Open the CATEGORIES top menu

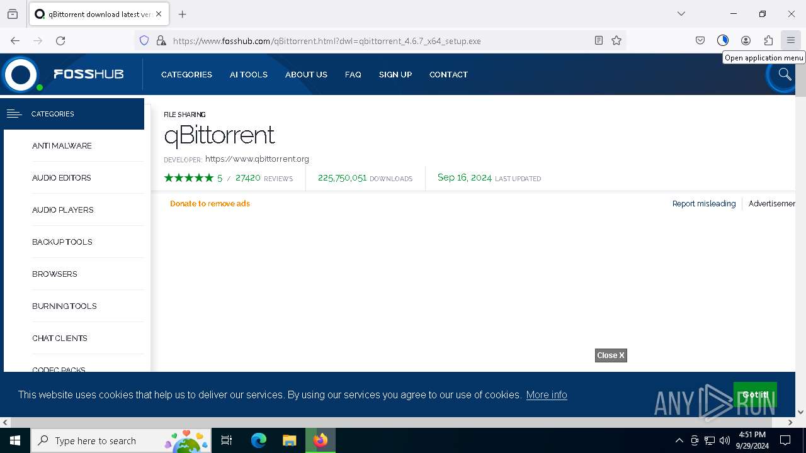coord(186,74)
